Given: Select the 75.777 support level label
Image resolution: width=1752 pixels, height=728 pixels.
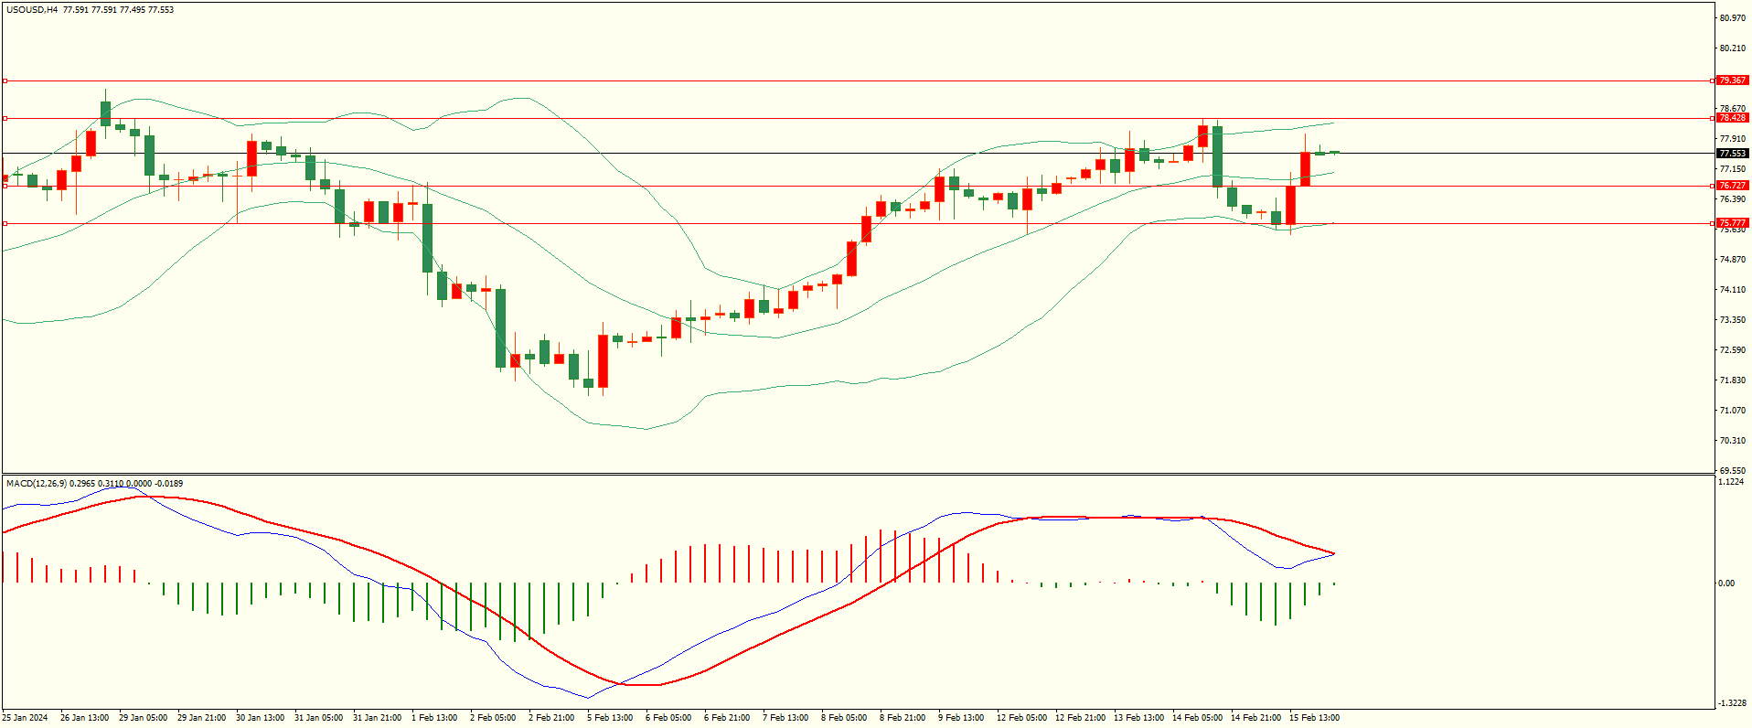Looking at the screenshot, I should (1732, 223).
